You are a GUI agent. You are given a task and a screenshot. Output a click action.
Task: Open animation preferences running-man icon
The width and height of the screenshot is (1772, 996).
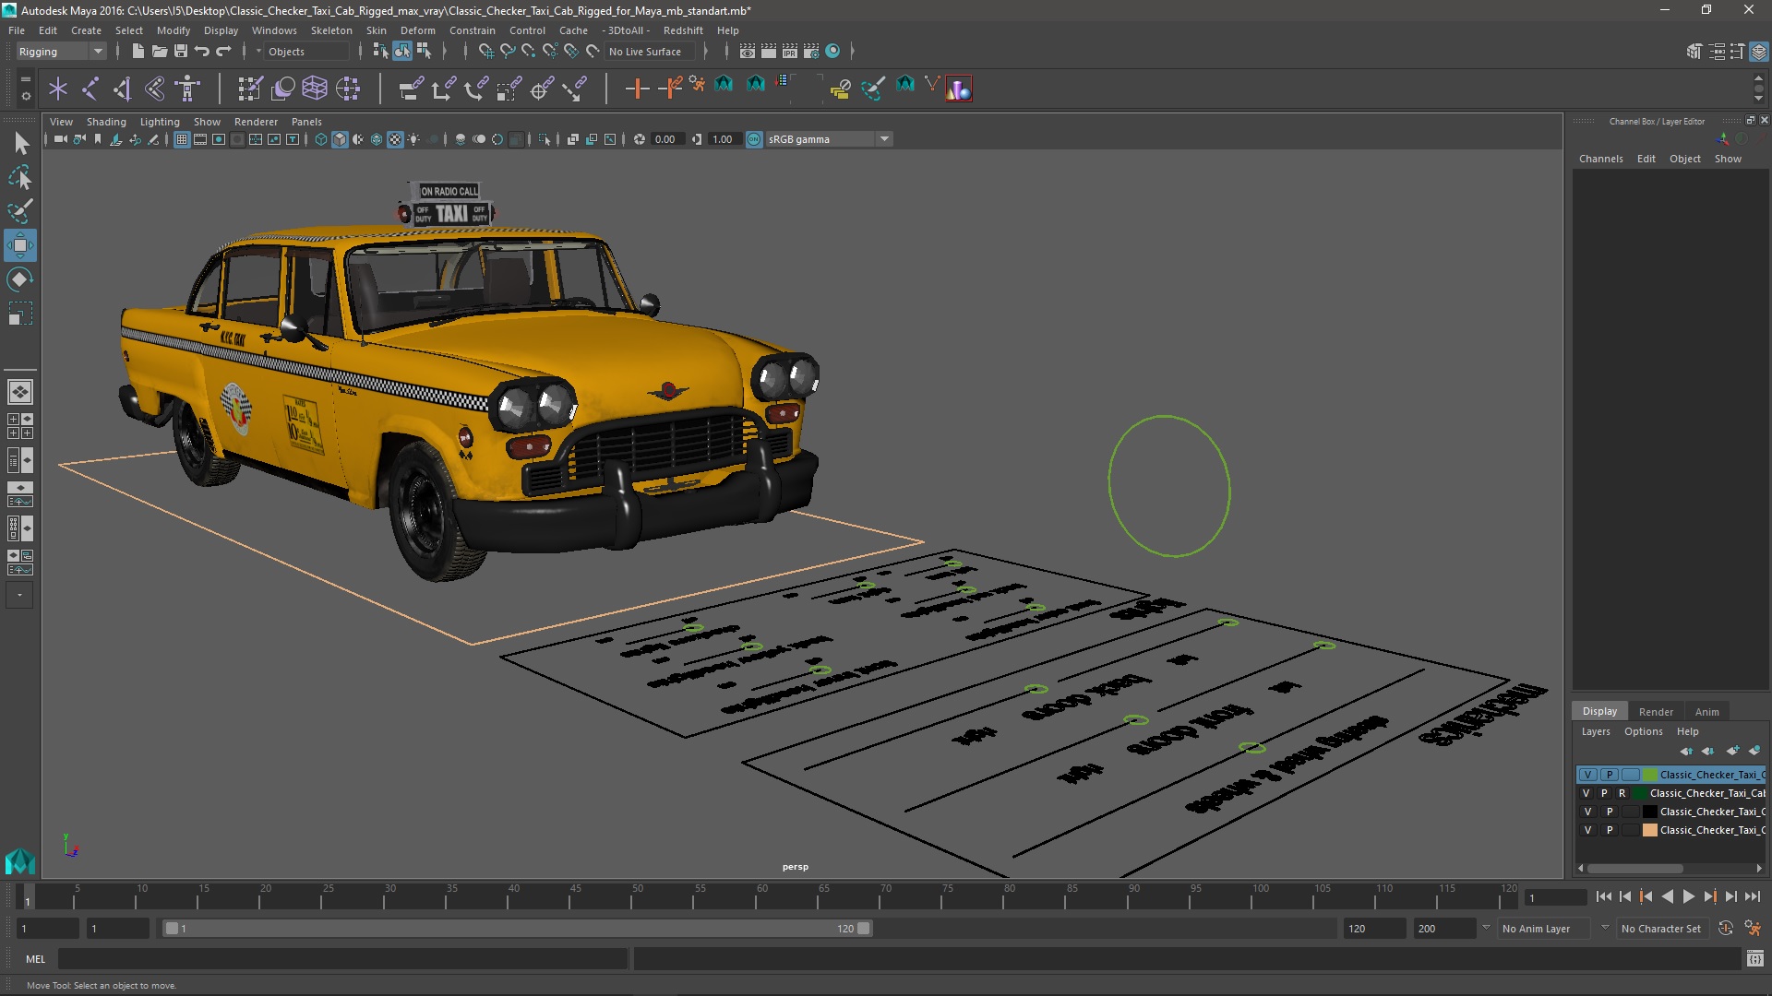(1753, 929)
